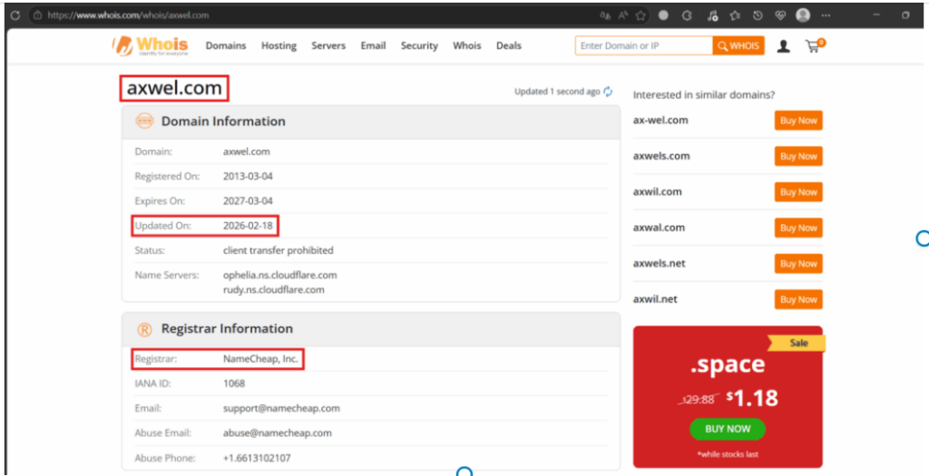Open the browser settings and more menu
The image size is (929, 476).
click(x=826, y=16)
